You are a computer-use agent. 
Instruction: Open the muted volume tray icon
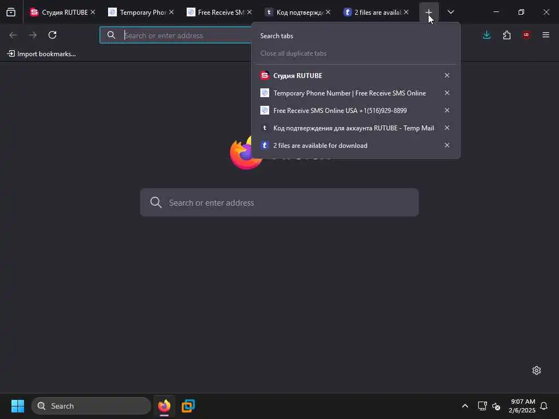click(496, 406)
